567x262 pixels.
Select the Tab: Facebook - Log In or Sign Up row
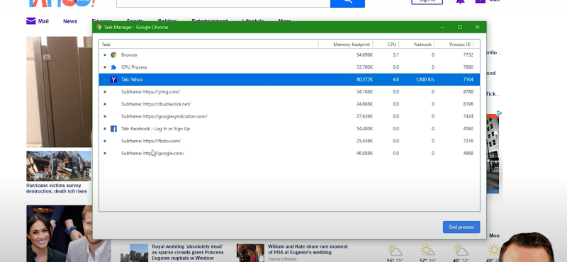[x=289, y=129]
